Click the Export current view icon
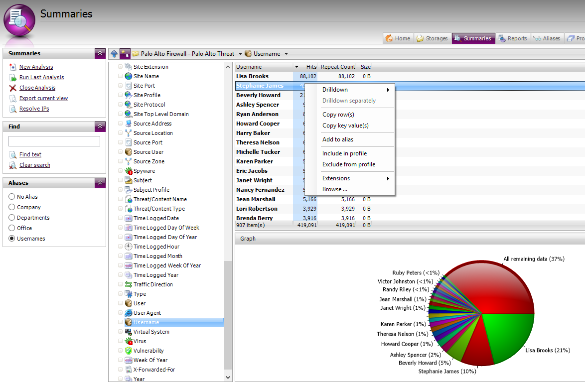The width and height of the screenshot is (585, 384). [13, 98]
